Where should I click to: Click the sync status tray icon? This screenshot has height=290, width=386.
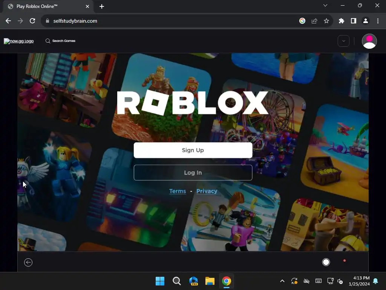294,281
